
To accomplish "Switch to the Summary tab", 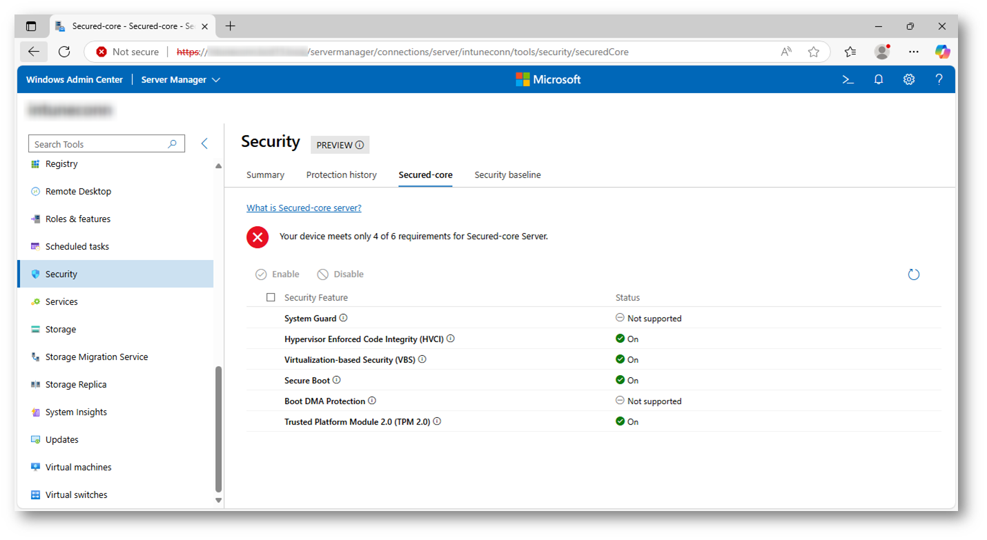I will [x=265, y=174].
